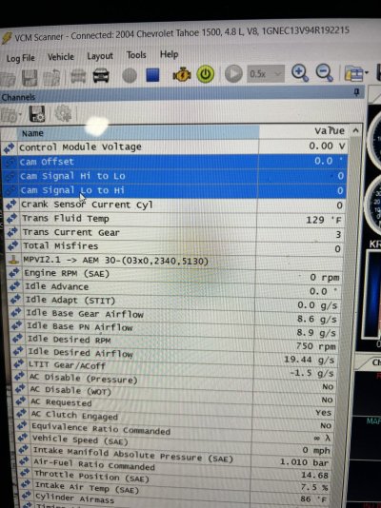381x508 pixels.
Task: Open the Log File menu
Action: tap(20, 58)
